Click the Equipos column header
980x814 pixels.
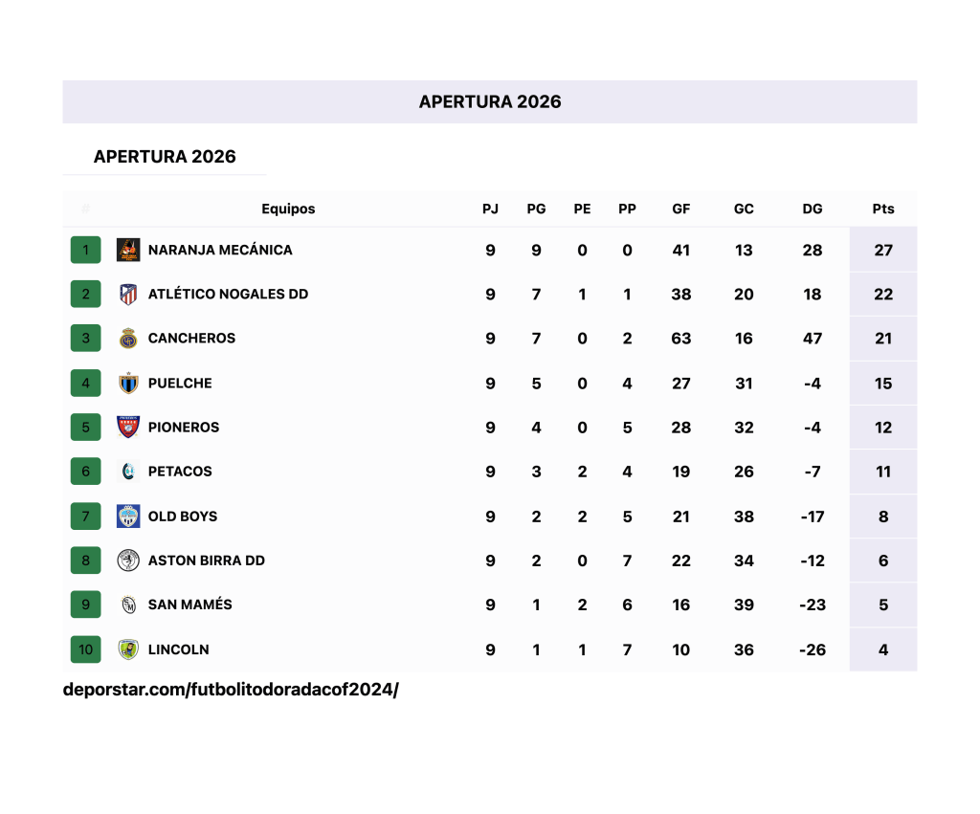[288, 209]
